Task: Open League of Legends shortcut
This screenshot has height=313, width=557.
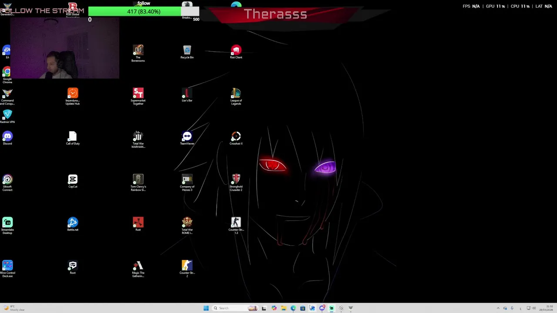Action: pyautogui.click(x=236, y=97)
